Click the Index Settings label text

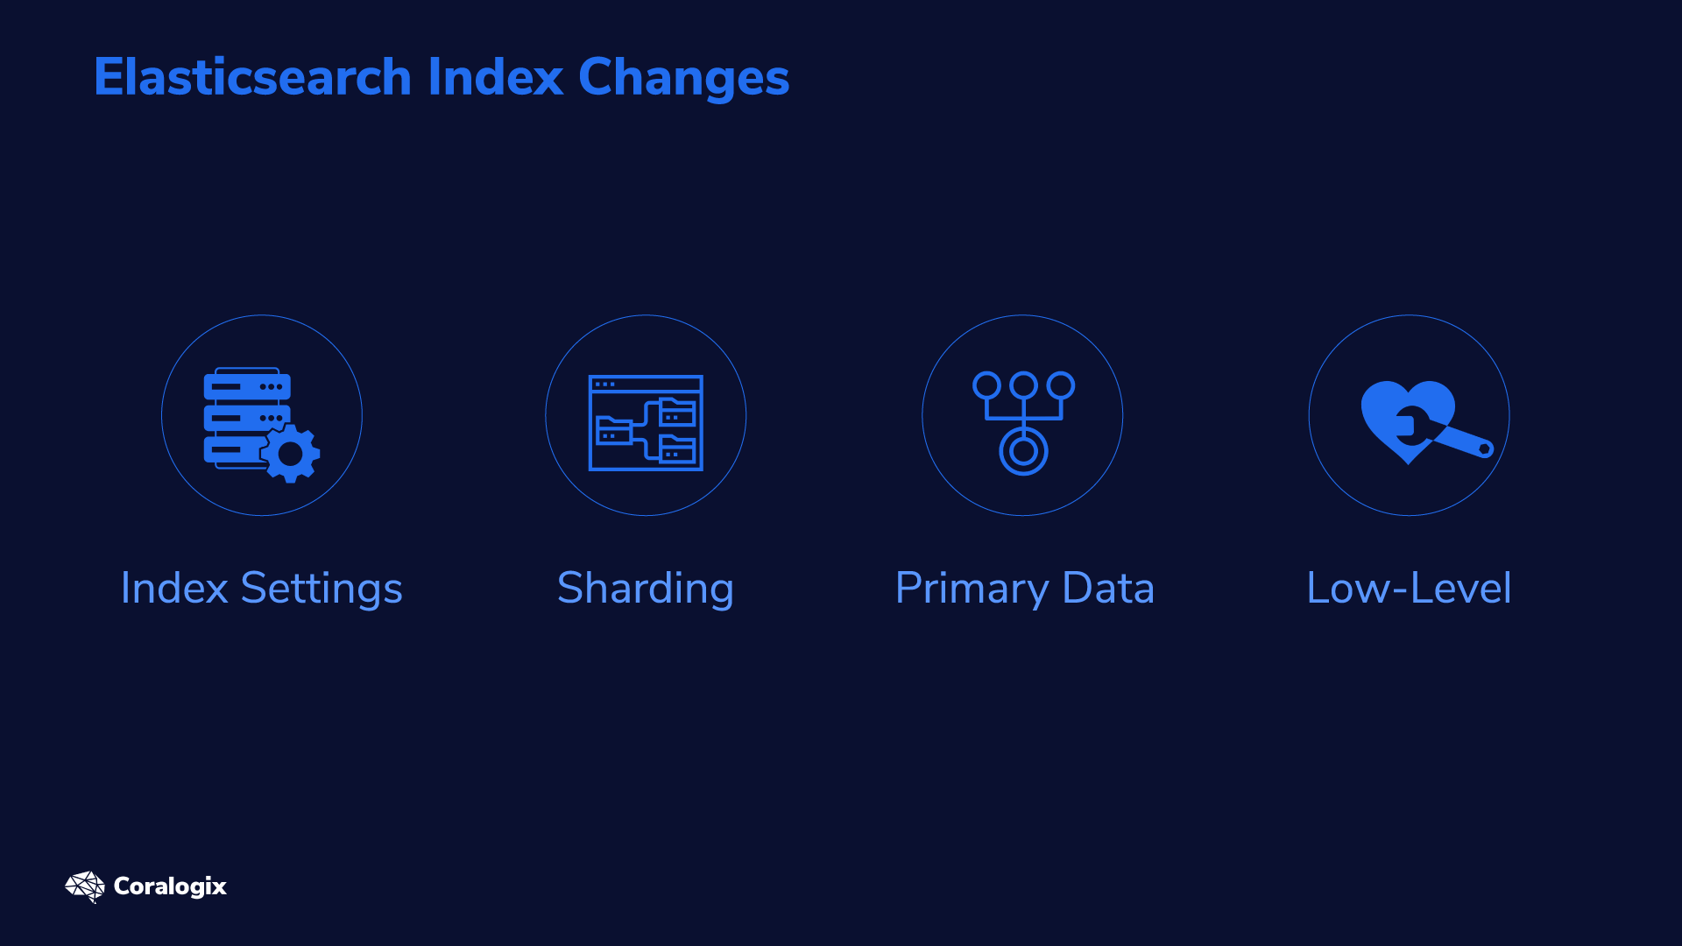click(261, 588)
